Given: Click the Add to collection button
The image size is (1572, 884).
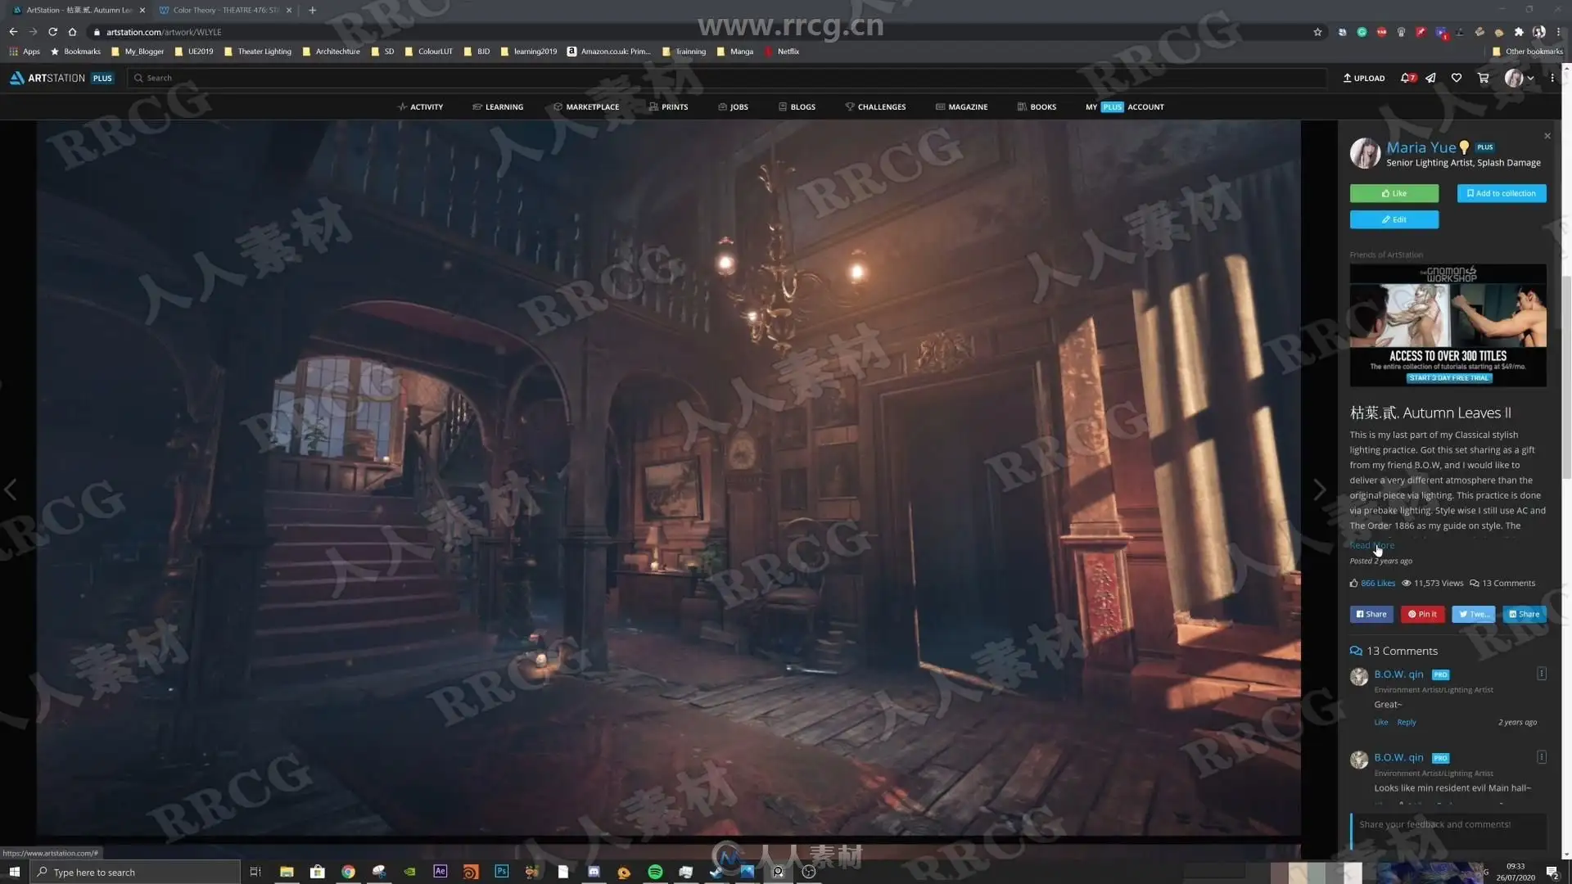Looking at the screenshot, I should 1502,194.
